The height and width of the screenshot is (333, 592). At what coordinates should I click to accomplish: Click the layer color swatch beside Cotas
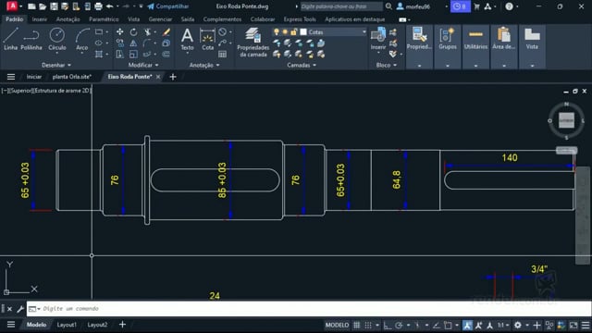[303, 32]
